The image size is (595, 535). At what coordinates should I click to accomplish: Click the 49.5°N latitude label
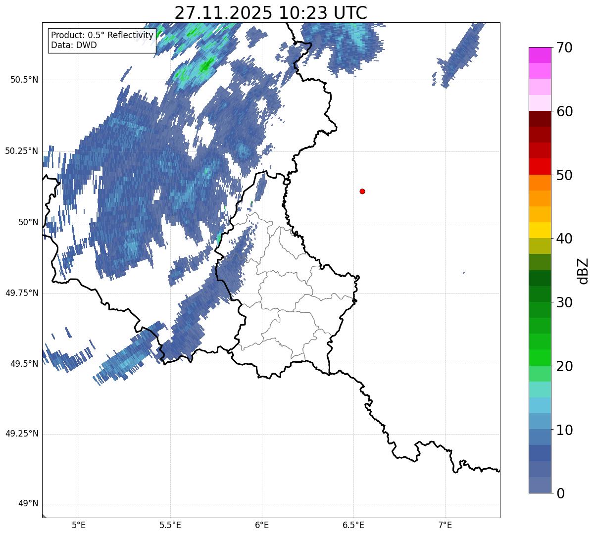point(24,364)
